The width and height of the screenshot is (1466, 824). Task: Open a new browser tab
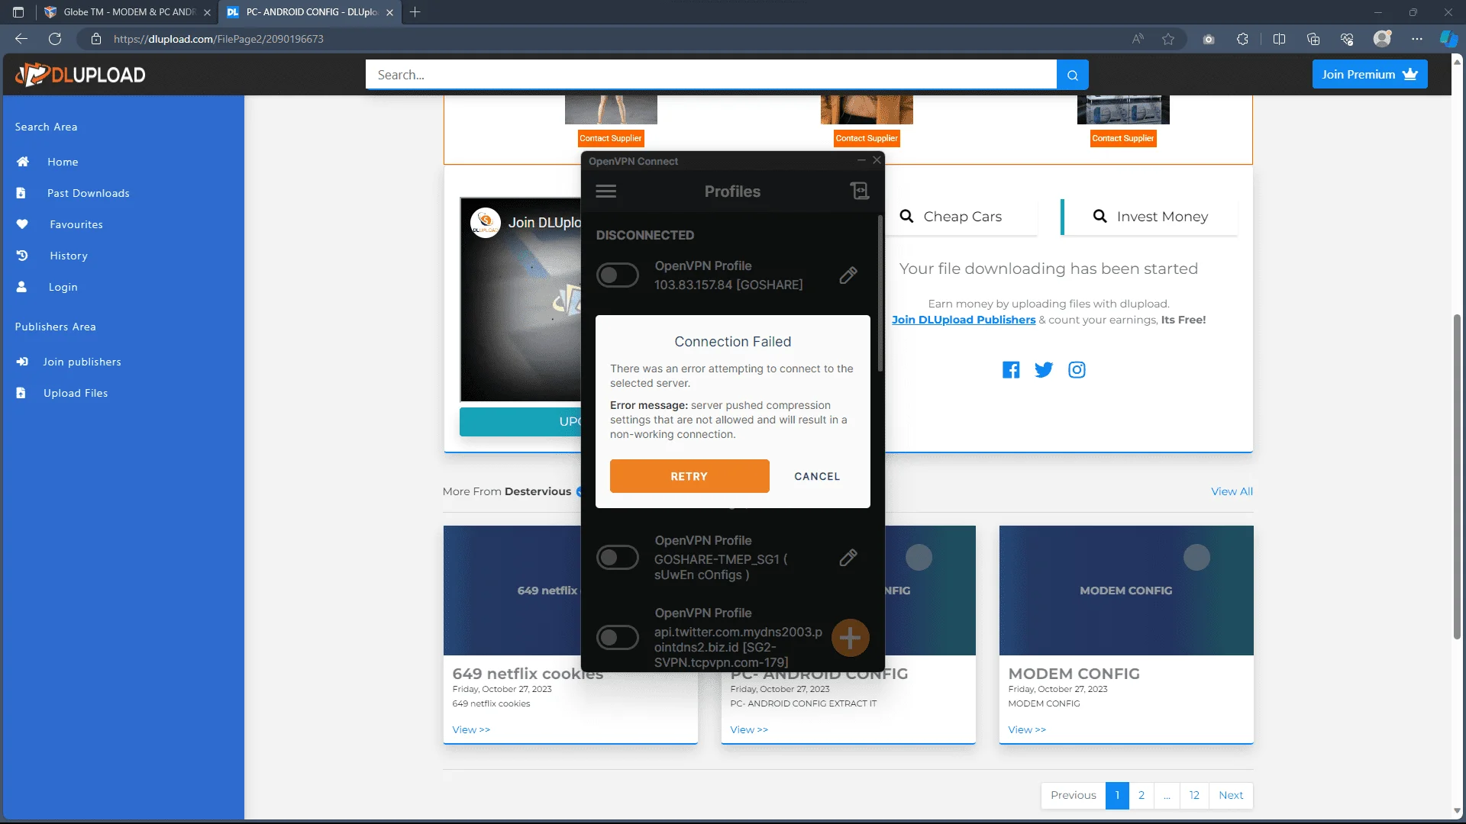[x=415, y=12]
